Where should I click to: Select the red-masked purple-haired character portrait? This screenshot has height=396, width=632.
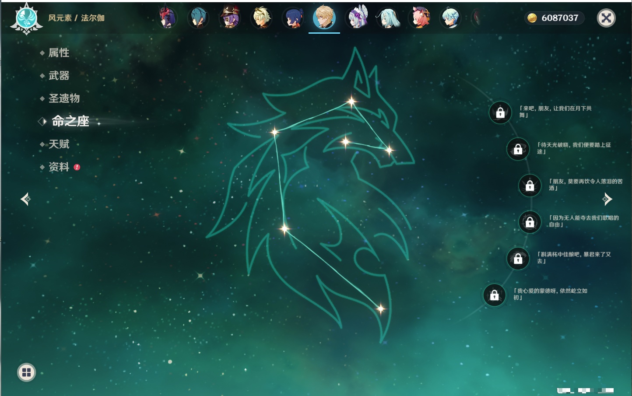click(x=167, y=18)
